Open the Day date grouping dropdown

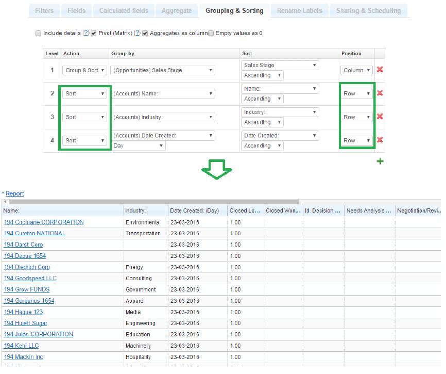pos(139,146)
